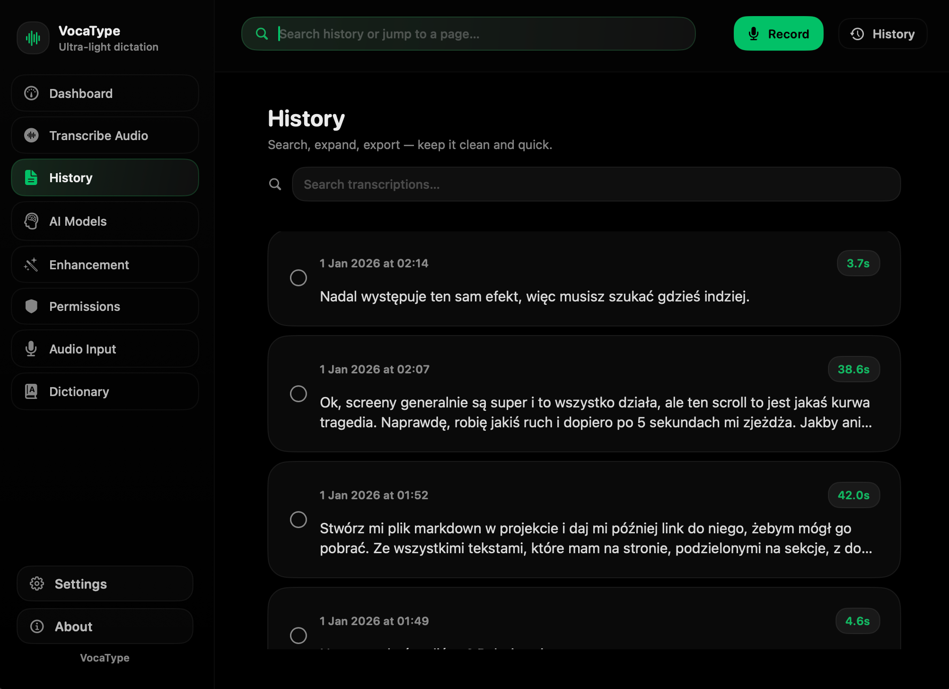The image size is (949, 689).
Task: Click the Permissions shield icon
Action: 31,306
